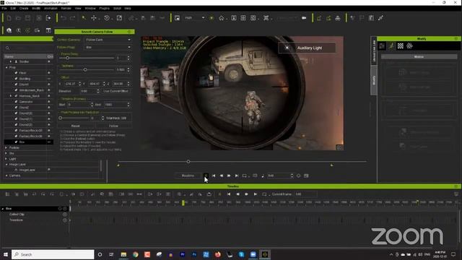Click the Redo arrow icon
The height and width of the screenshot is (260, 462).
72,18
